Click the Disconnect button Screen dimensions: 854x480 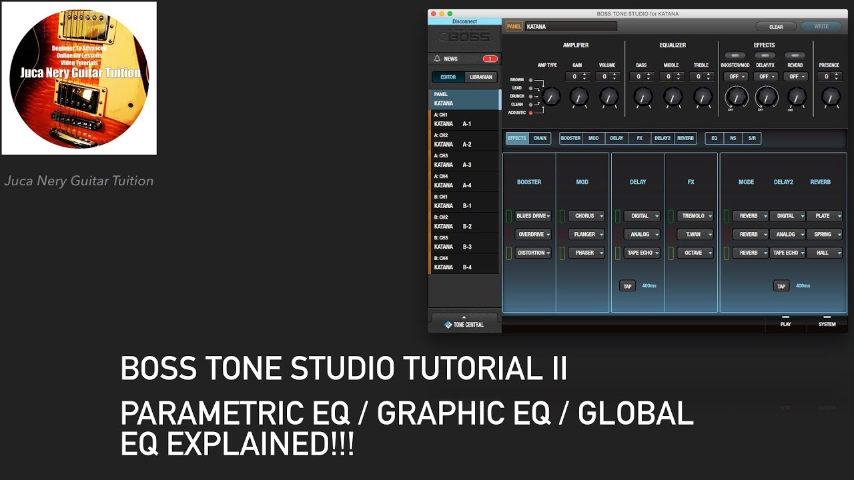464,22
